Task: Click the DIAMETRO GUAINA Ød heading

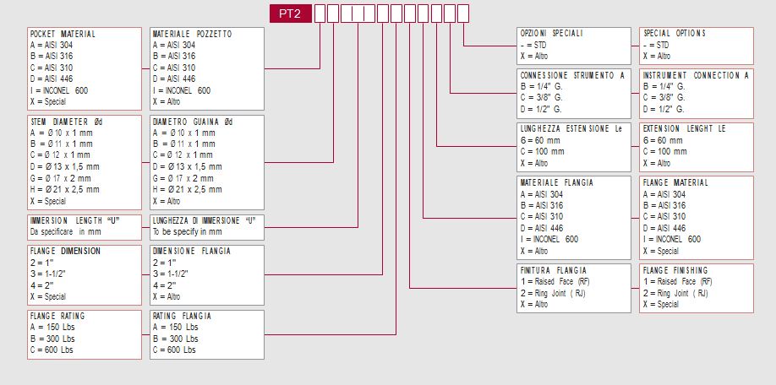Action: click(x=192, y=122)
